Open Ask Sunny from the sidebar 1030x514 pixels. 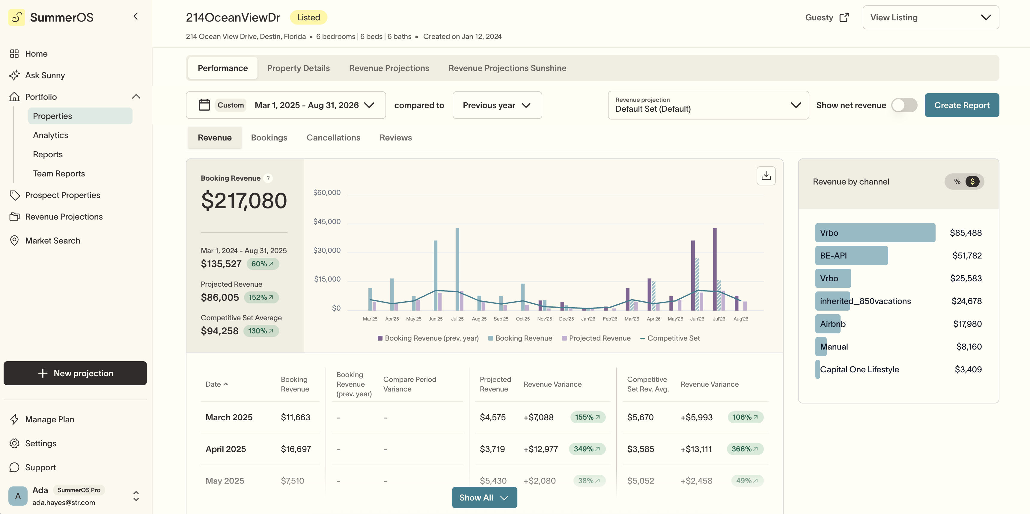click(x=45, y=75)
